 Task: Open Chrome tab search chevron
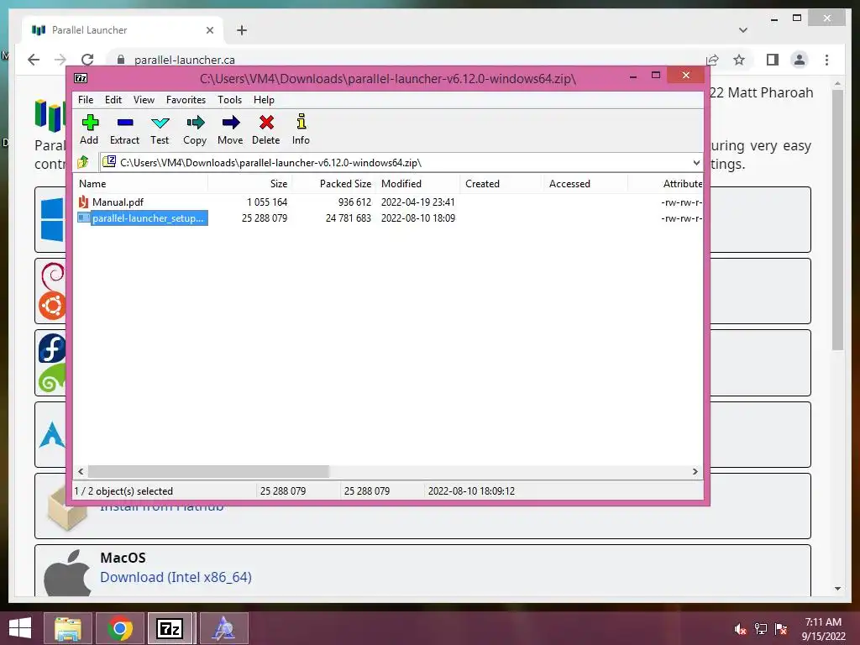point(743,30)
